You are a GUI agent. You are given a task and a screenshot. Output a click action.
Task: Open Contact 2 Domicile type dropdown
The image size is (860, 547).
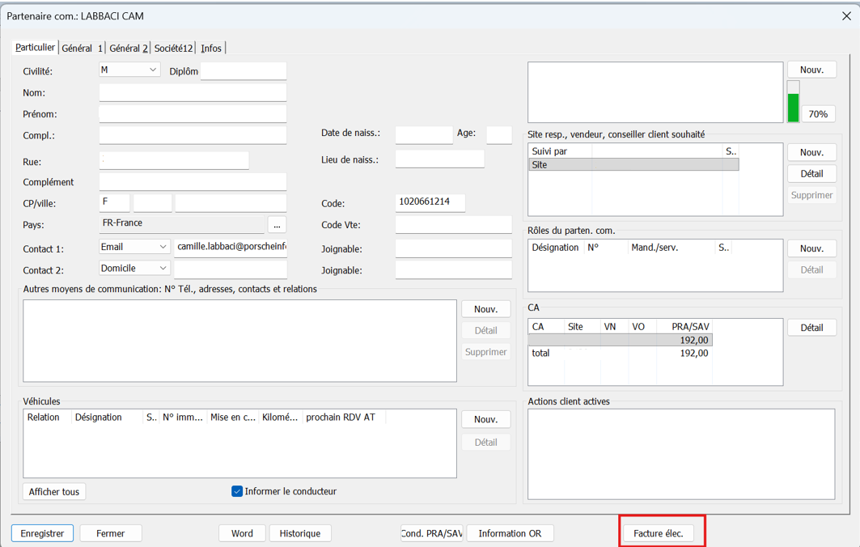[x=134, y=269]
